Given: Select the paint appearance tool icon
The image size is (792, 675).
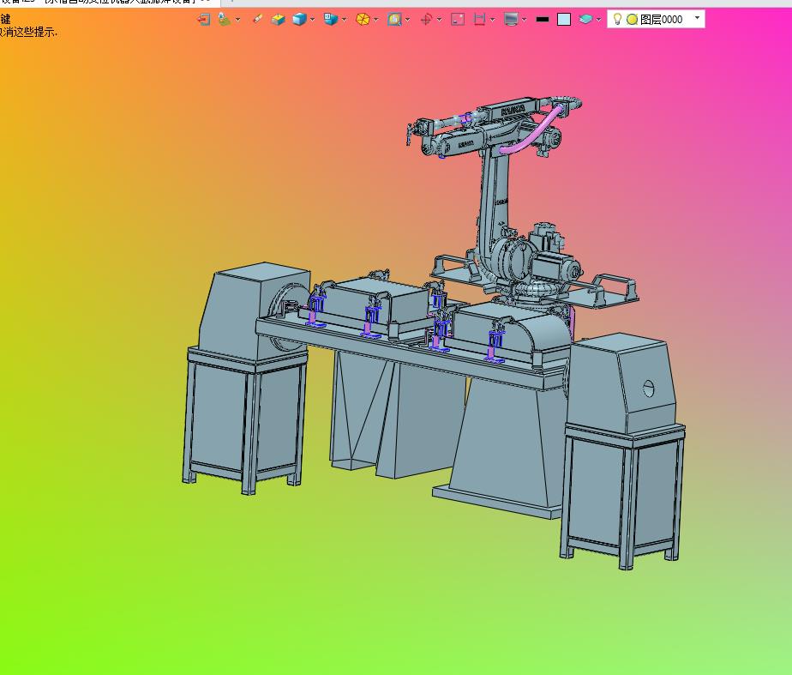Looking at the screenshot, I should tap(225, 19).
